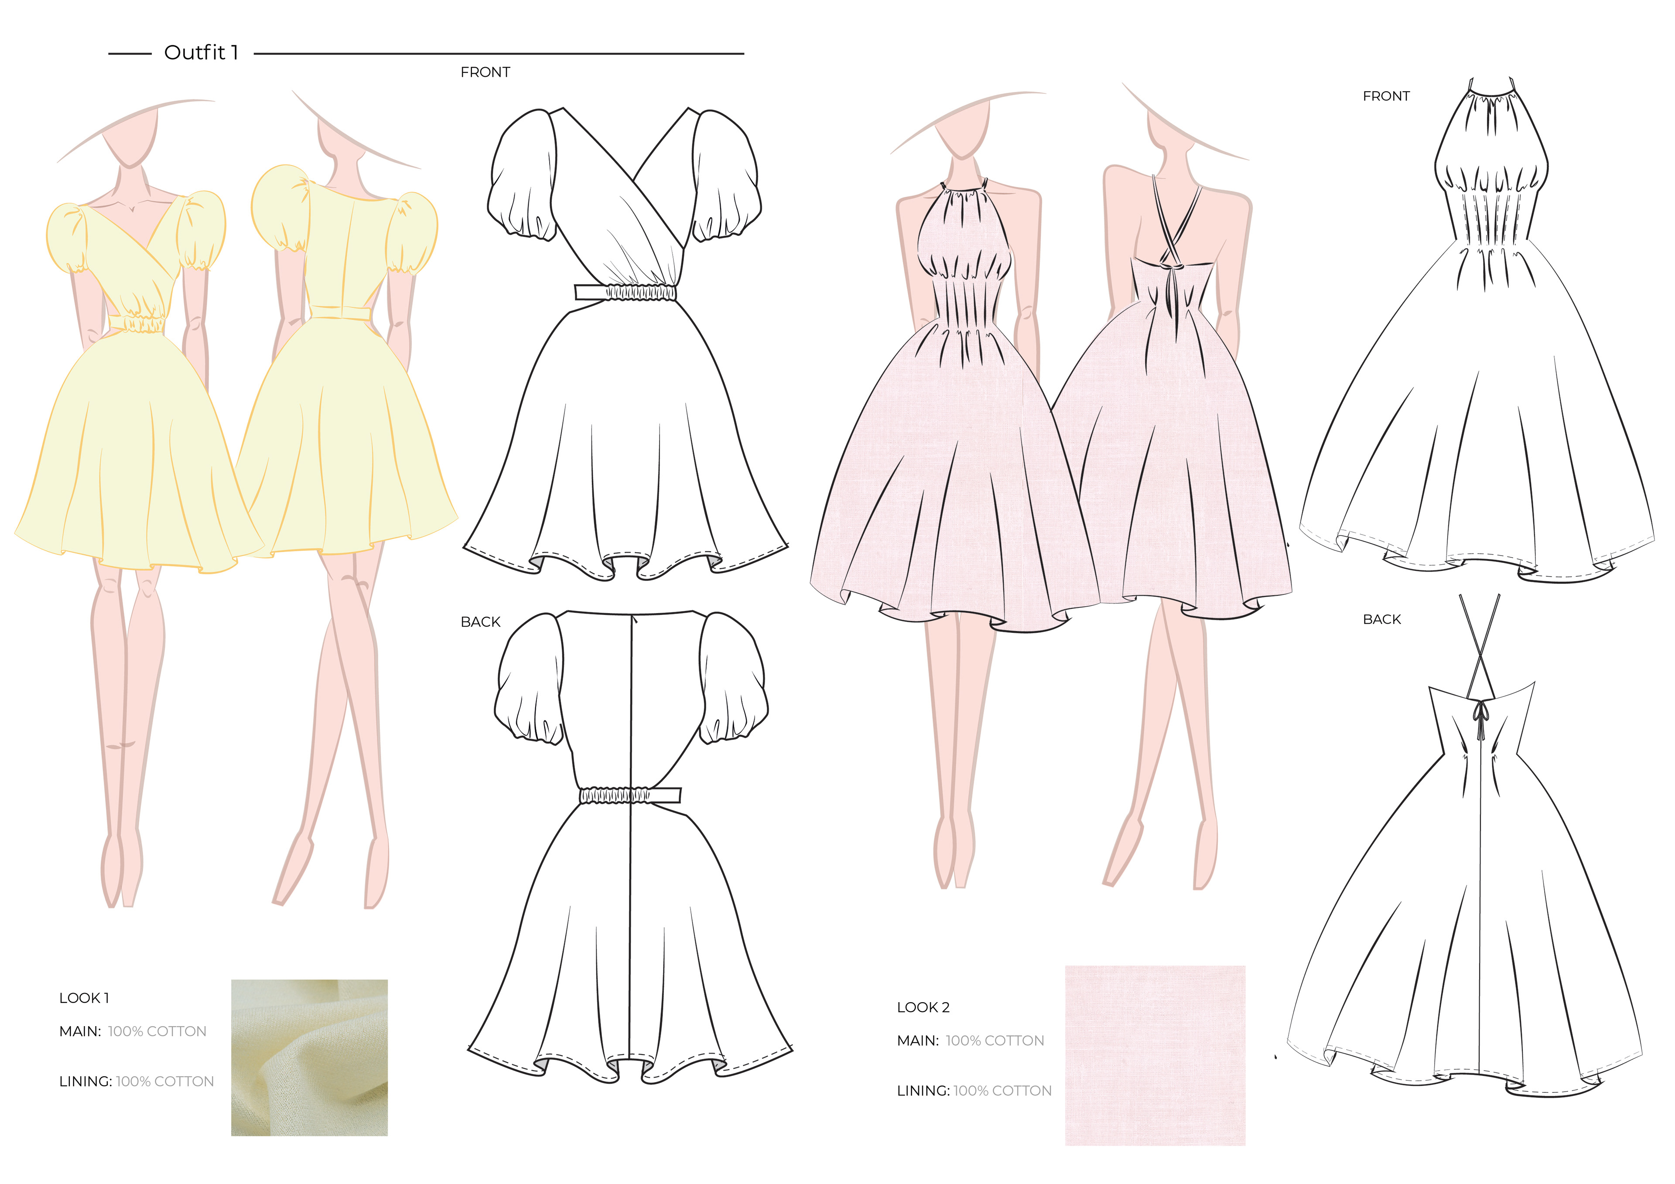The height and width of the screenshot is (1184, 1675).
Task: Click the tied bow on the halter dress back sketch
Action: [1480, 719]
